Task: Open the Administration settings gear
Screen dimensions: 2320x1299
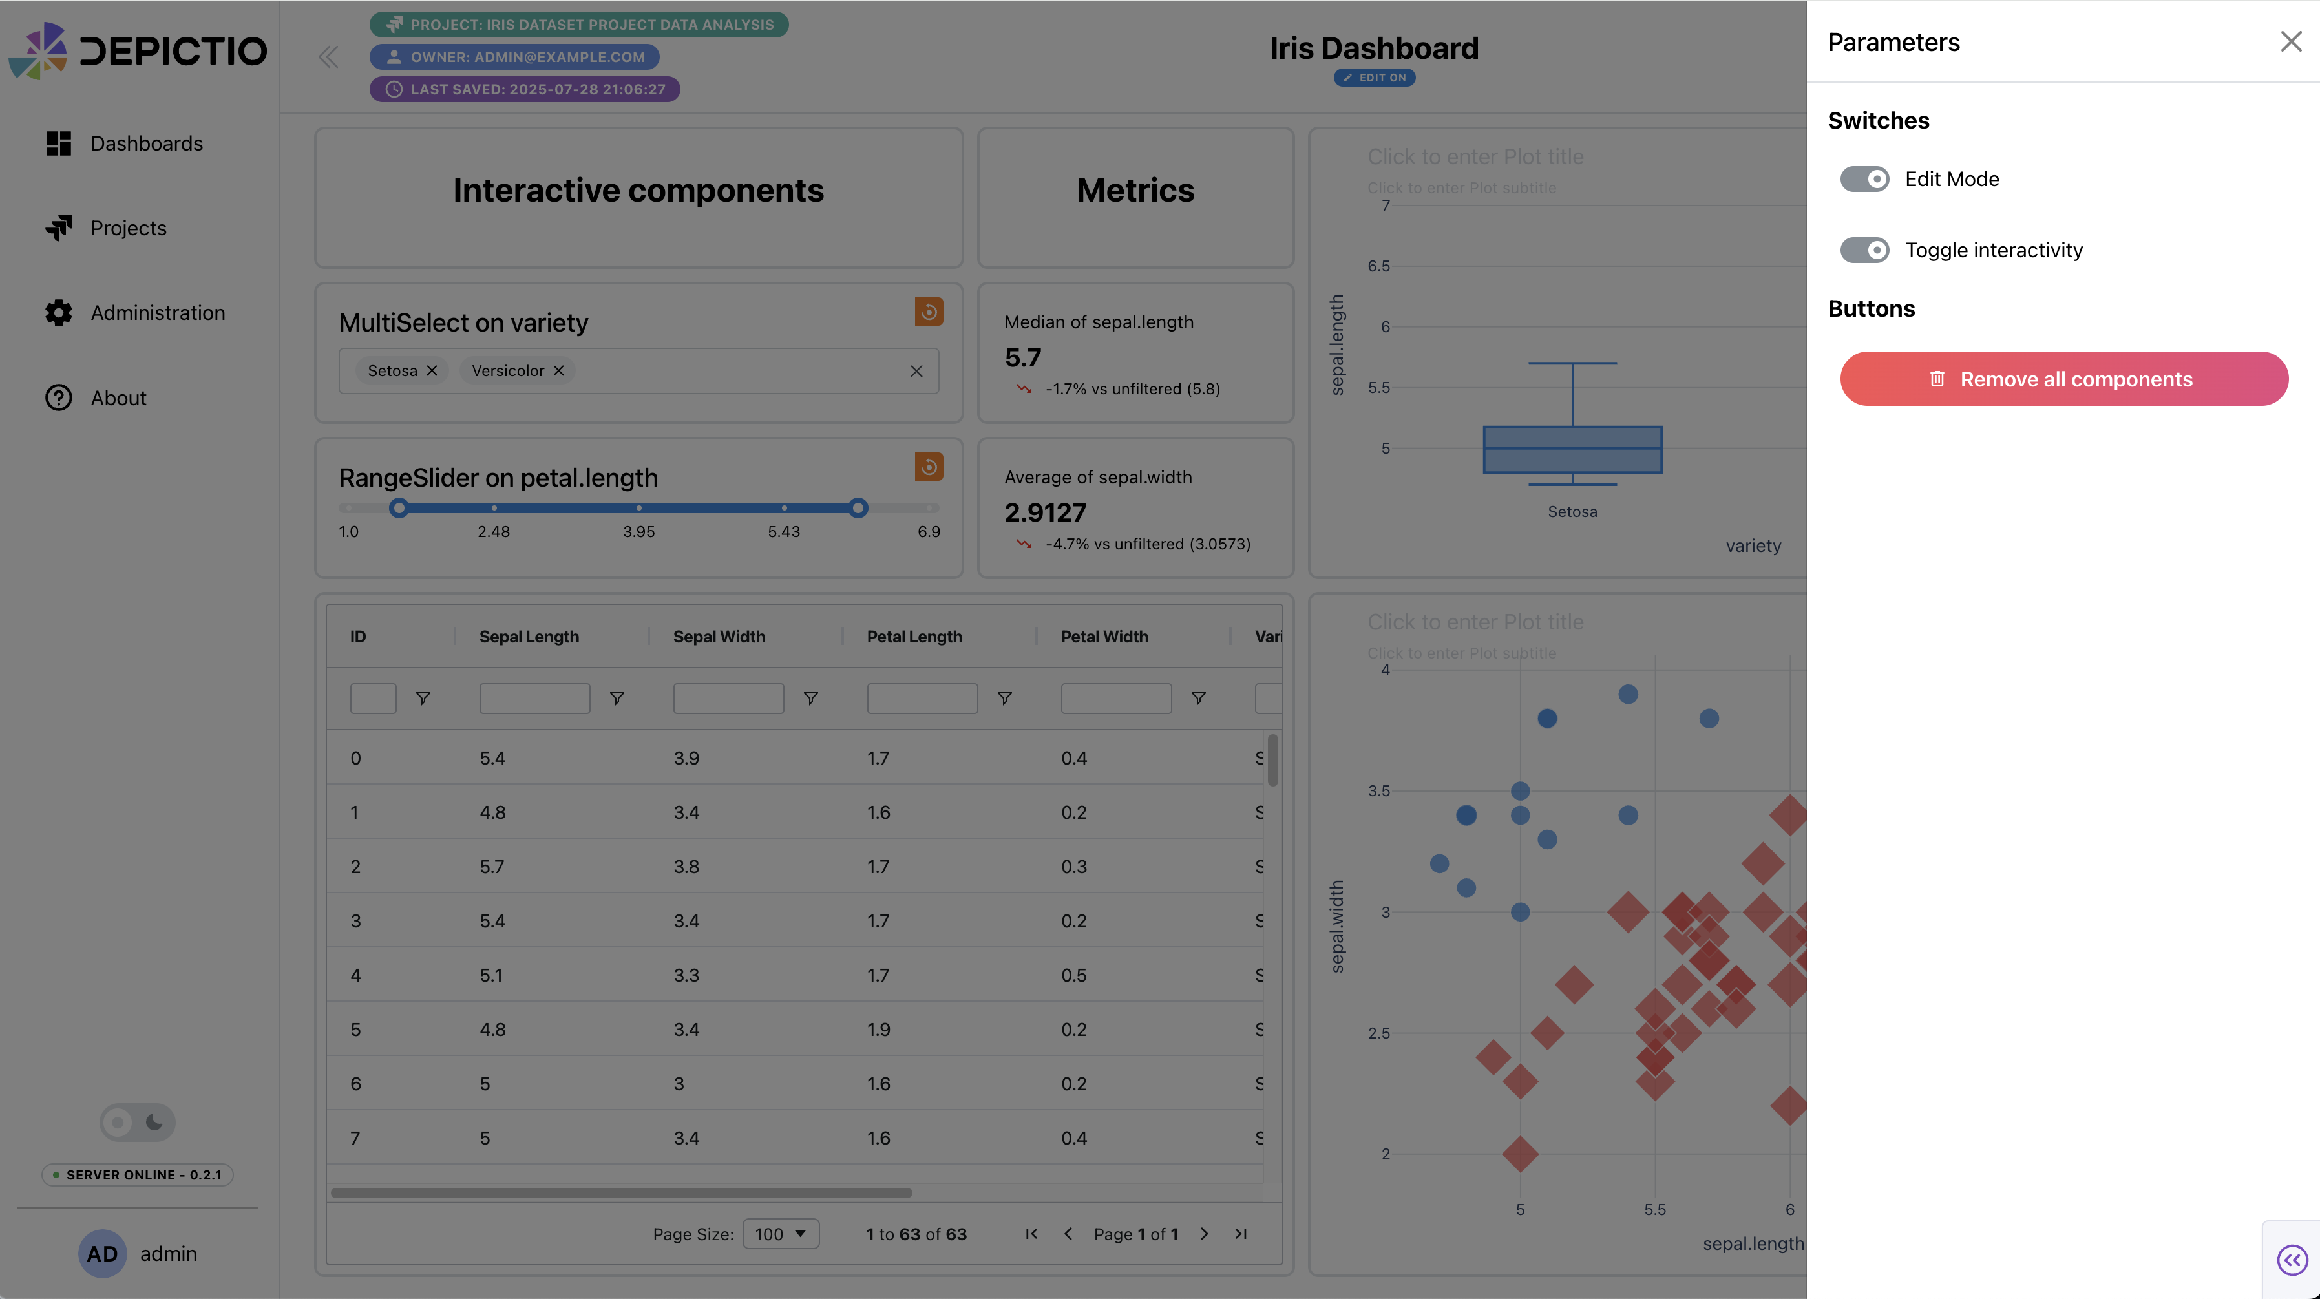Action: [58, 313]
